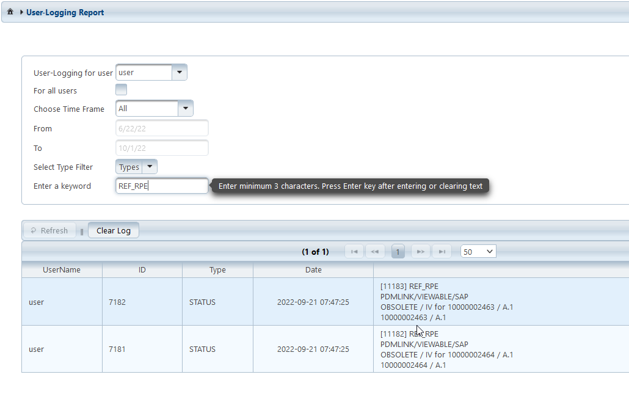
Task: Select the log row with ID 7182
Action: pos(142,302)
